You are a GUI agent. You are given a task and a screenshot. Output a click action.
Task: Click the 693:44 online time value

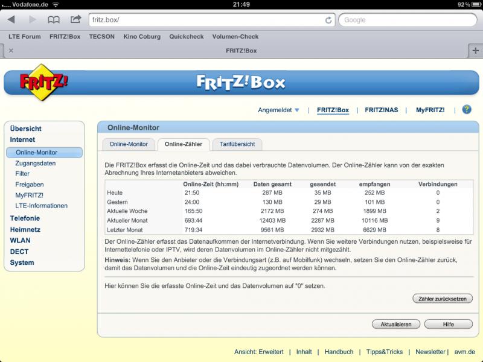coord(194,220)
